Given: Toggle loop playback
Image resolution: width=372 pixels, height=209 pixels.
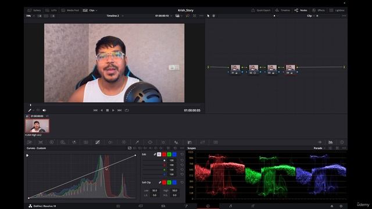Looking at the screenshot, I should click(x=127, y=110).
